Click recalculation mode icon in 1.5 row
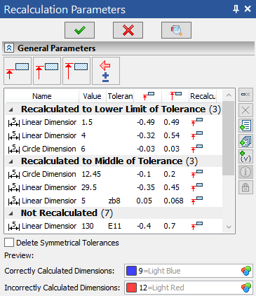 197,122
